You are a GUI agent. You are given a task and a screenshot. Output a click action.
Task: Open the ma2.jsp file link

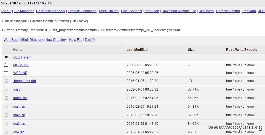click(x=19, y=115)
